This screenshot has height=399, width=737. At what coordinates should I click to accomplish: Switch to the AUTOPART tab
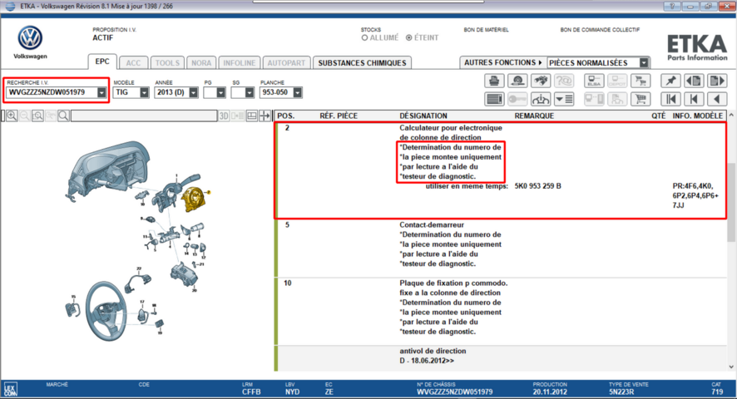click(x=286, y=63)
